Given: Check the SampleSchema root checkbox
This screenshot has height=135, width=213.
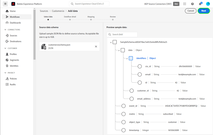Looking at the screenshot, I should (x=115, y=42).
